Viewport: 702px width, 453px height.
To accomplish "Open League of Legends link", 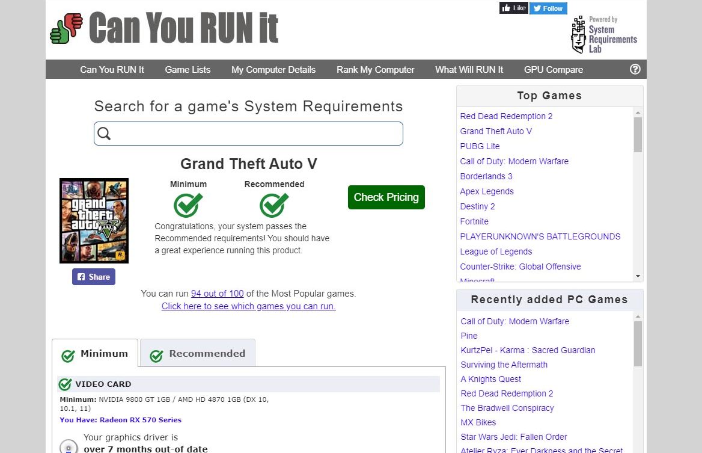I will [x=496, y=252].
